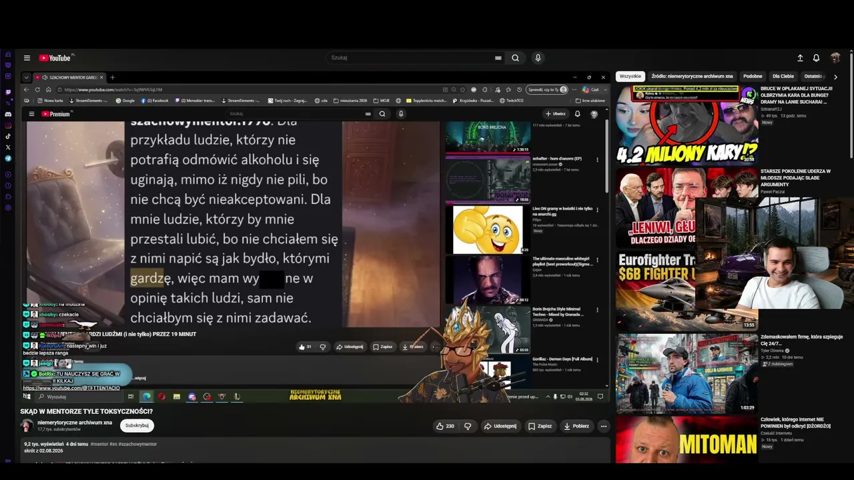This screenshot has width=854, height=480.
Task: Like the video with 230 likes
Action: [x=446, y=426]
